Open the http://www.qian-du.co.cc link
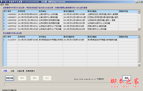 click(85, 79)
